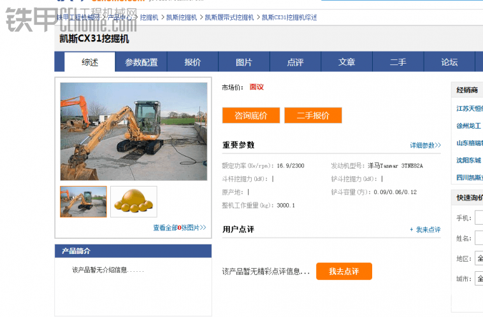Open the 城市 city dropdown
The width and height of the screenshot is (483, 317).
(x=479, y=279)
